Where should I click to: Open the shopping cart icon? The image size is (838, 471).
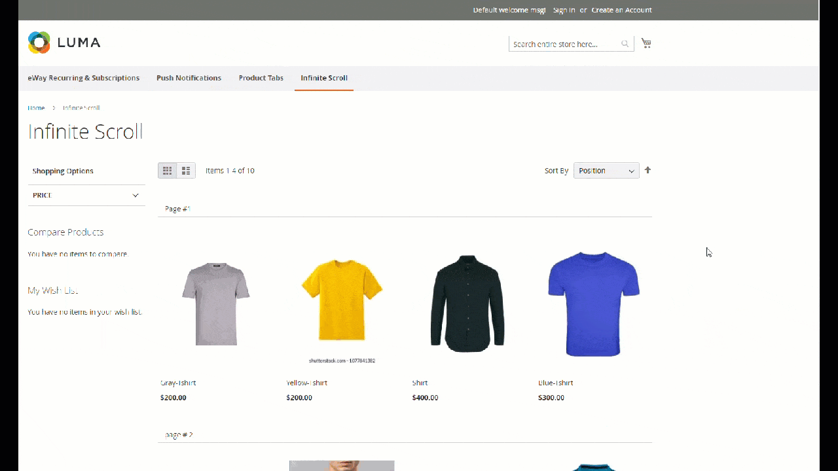[646, 42]
